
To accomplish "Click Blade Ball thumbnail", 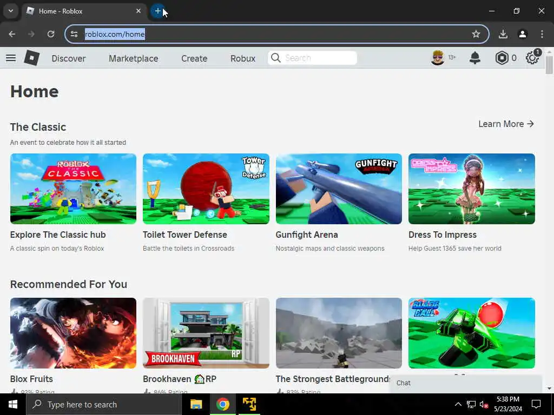I will tap(472, 333).
